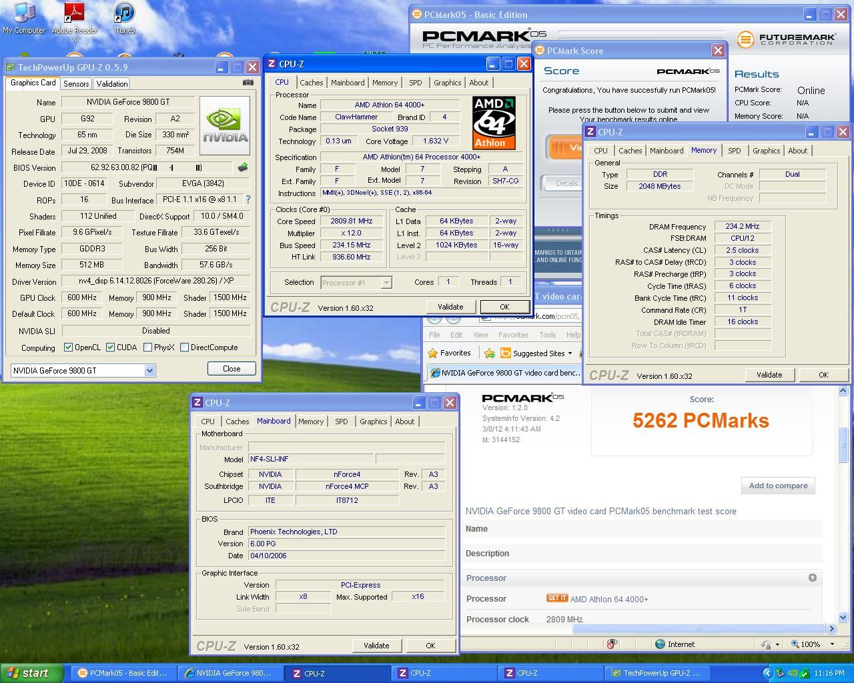This screenshot has height=683, width=854.
Task: Click OK in Memory CPU-Z window
Action: click(x=823, y=375)
